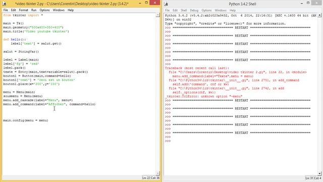Click the Shell scrollbar down arrow
The image size is (323, 182).
(319, 173)
